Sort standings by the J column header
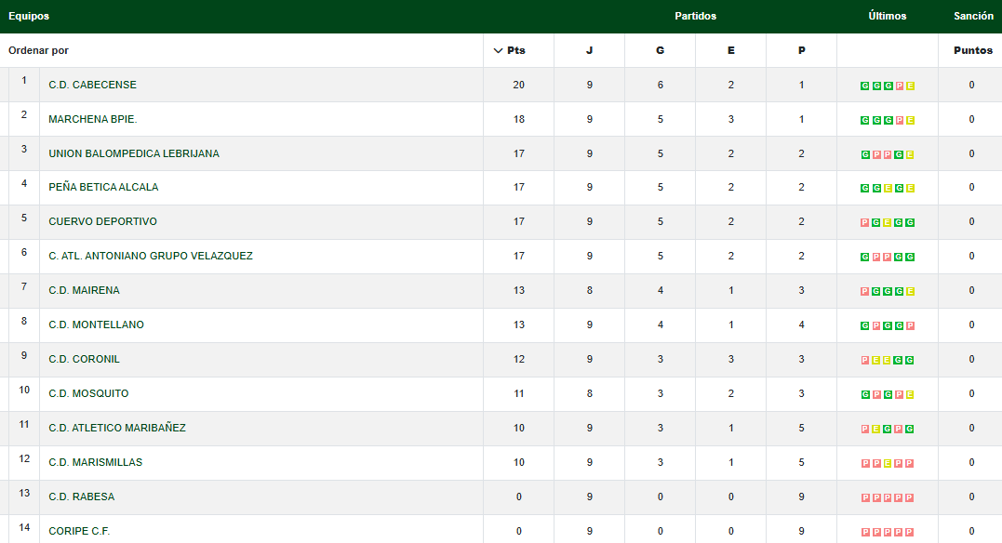The height and width of the screenshot is (543, 1002). [589, 50]
